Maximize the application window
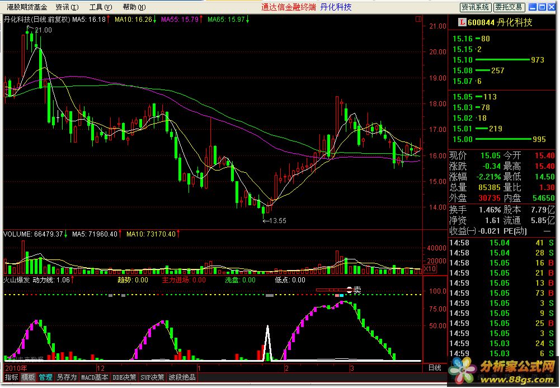 pos(542,7)
